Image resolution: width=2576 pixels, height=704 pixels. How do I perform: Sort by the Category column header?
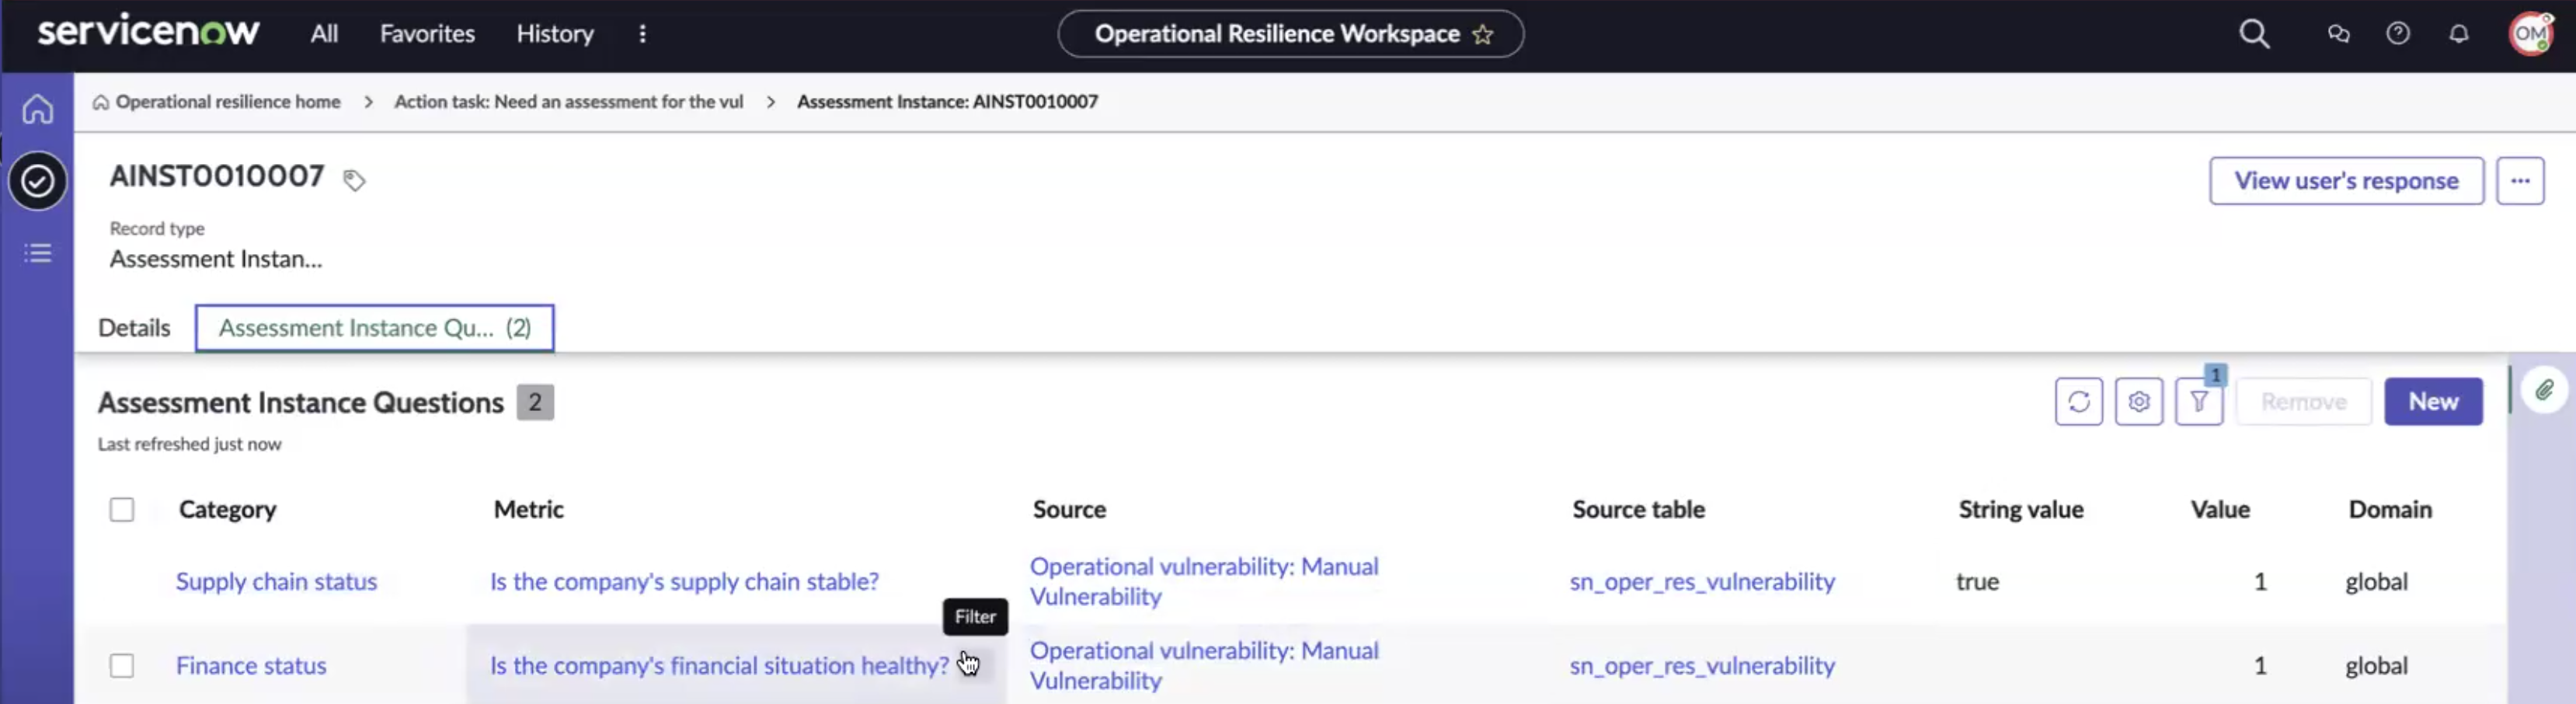click(x=227, y=510)
